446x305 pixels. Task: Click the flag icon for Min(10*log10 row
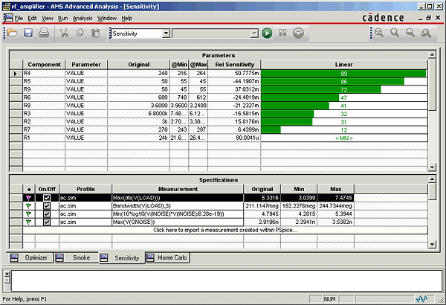29,213
